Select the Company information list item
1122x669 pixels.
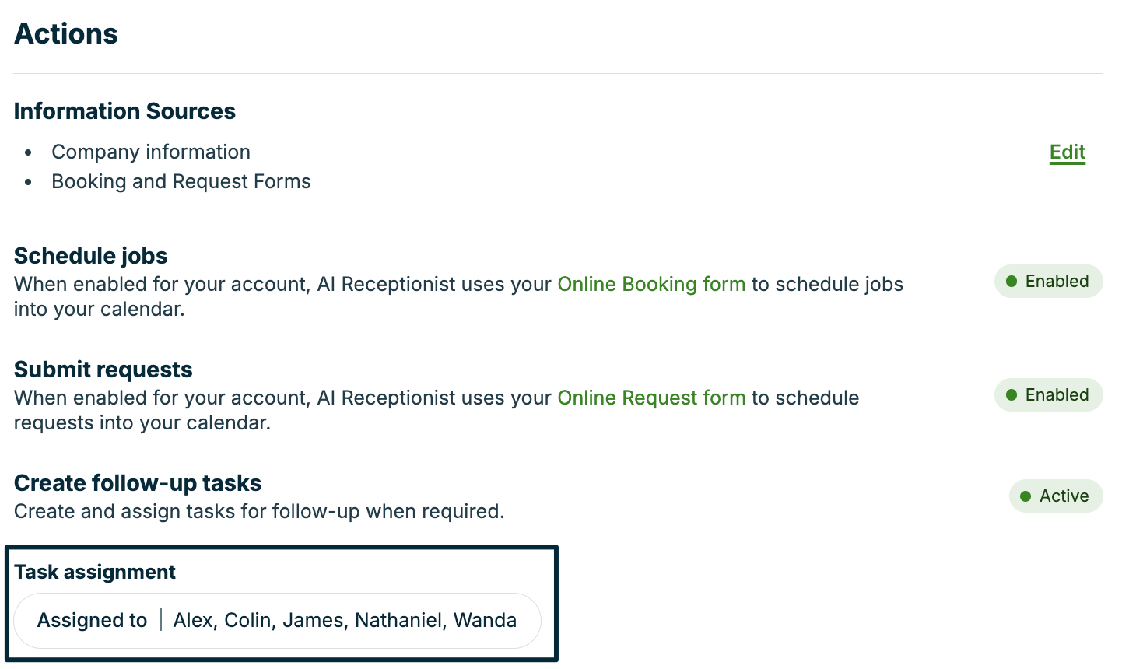click(151, 152)
